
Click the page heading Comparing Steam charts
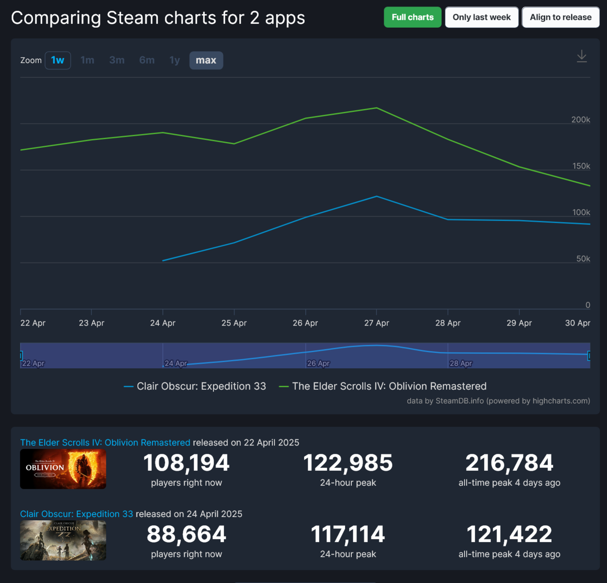[x=158, y=18]
